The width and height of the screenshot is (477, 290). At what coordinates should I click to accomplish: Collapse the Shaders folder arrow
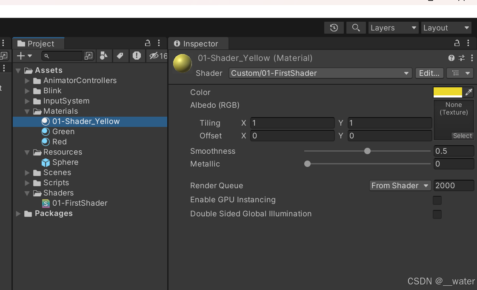click(x=27, y=193)
